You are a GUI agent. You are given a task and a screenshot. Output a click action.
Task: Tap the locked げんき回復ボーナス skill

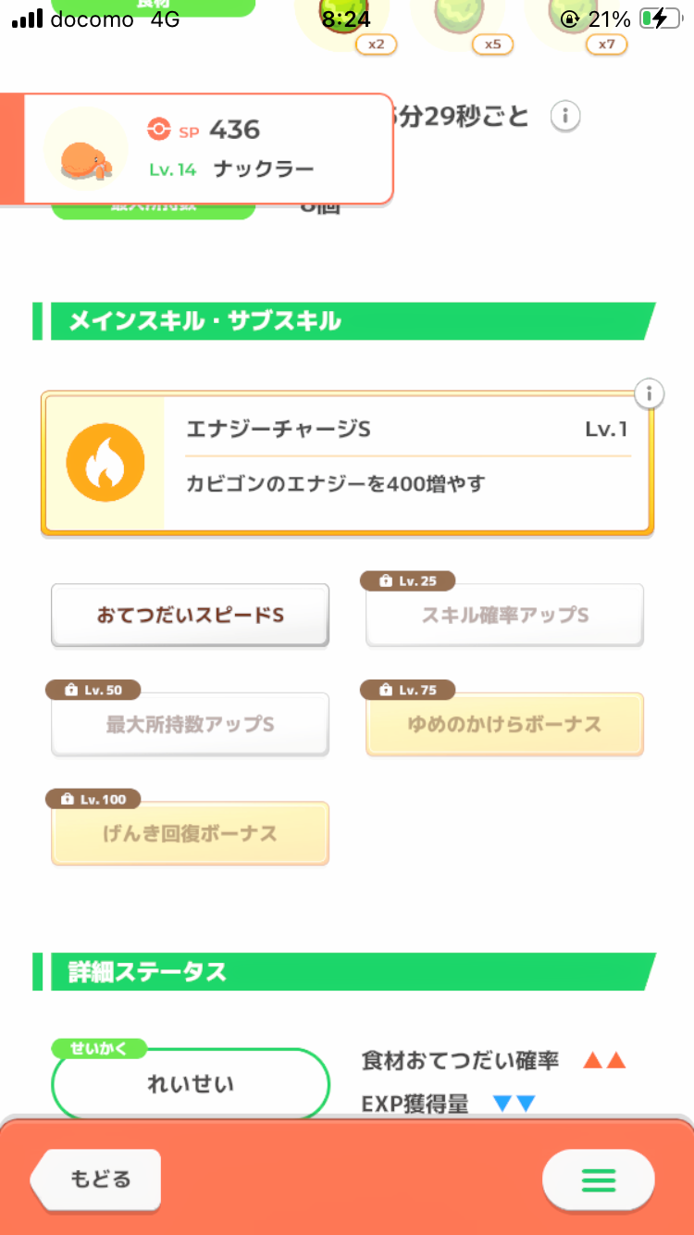click(190, 833)
